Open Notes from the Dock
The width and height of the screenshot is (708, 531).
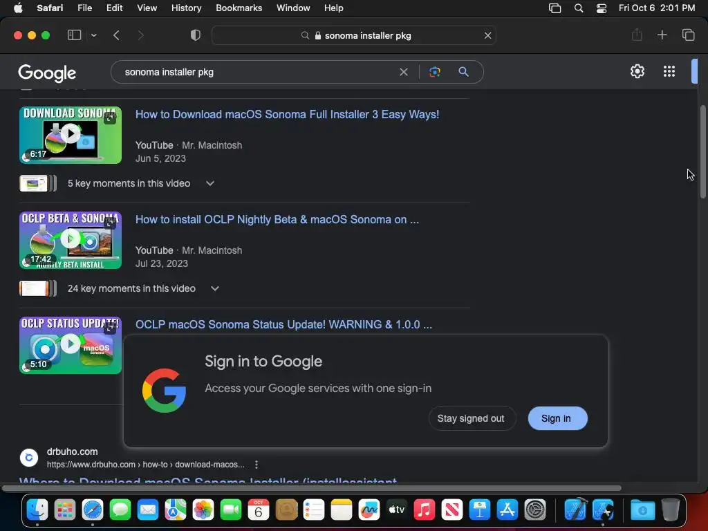[x=342, y=510]
